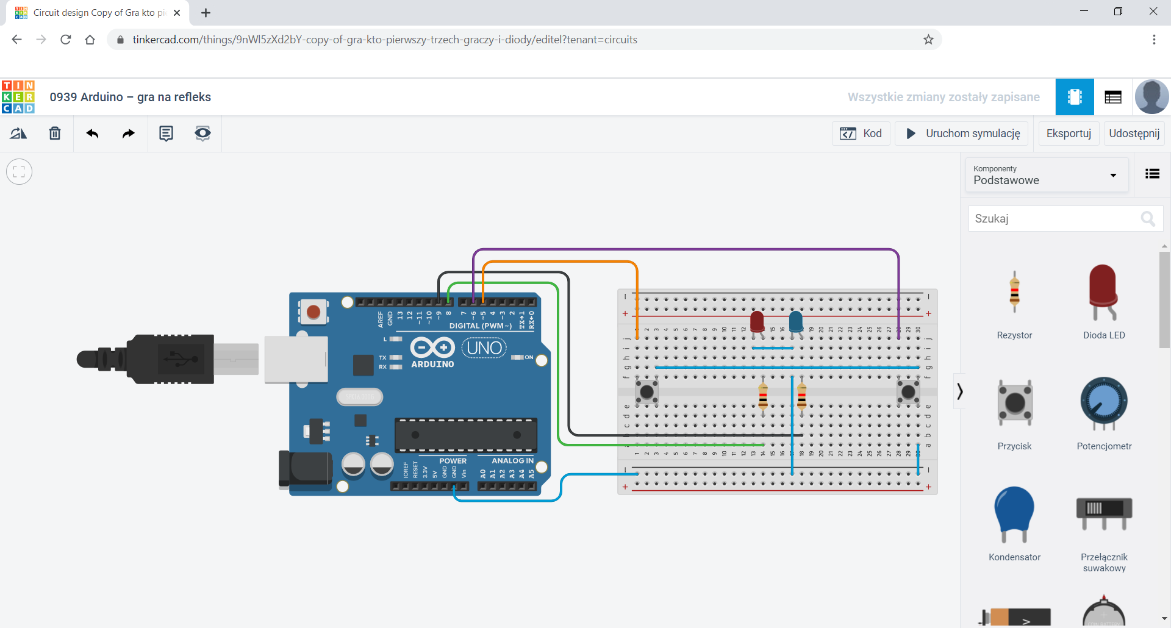
Task: Switch to circuit view icon
Action: coord(1075,97)
